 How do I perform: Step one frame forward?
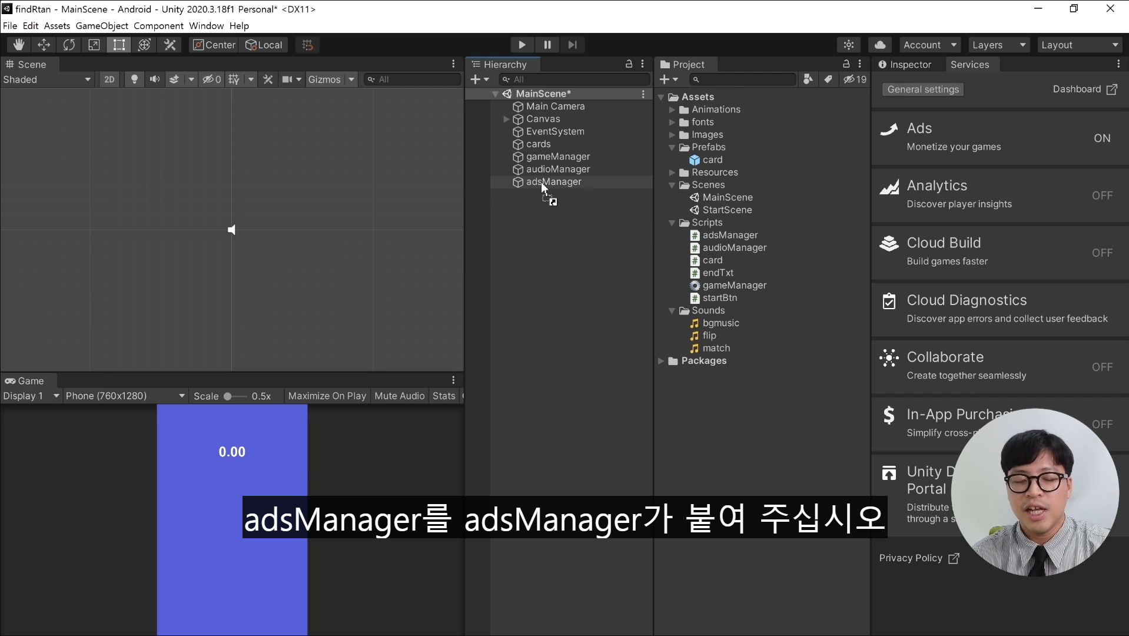point(572,45)
